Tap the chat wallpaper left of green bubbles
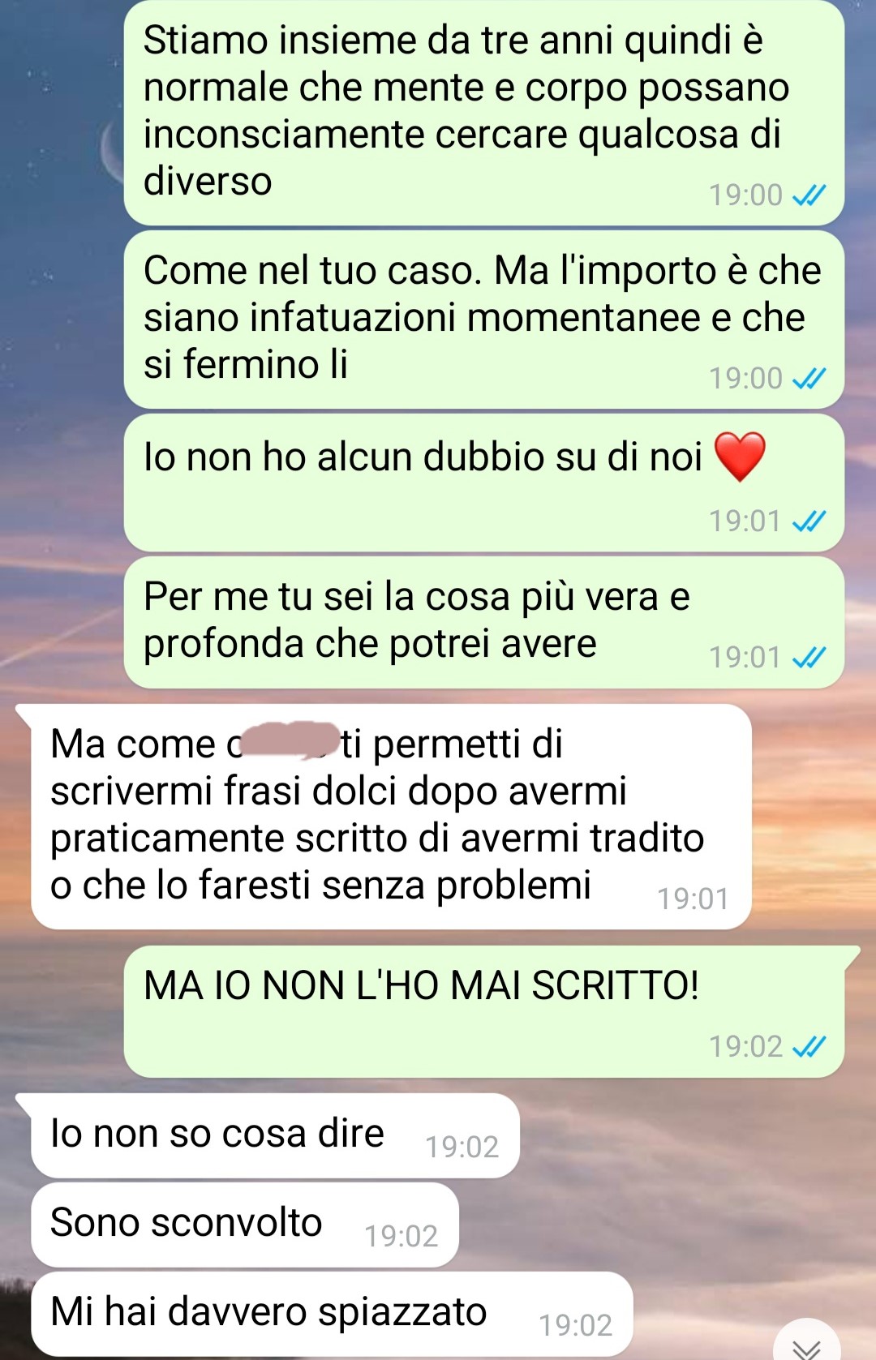 pyautogui.click(x=61, y=405)
